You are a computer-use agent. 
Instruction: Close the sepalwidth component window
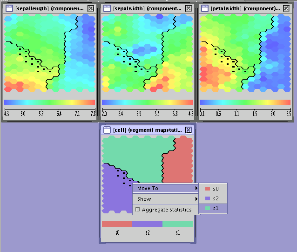click(188, 8)
